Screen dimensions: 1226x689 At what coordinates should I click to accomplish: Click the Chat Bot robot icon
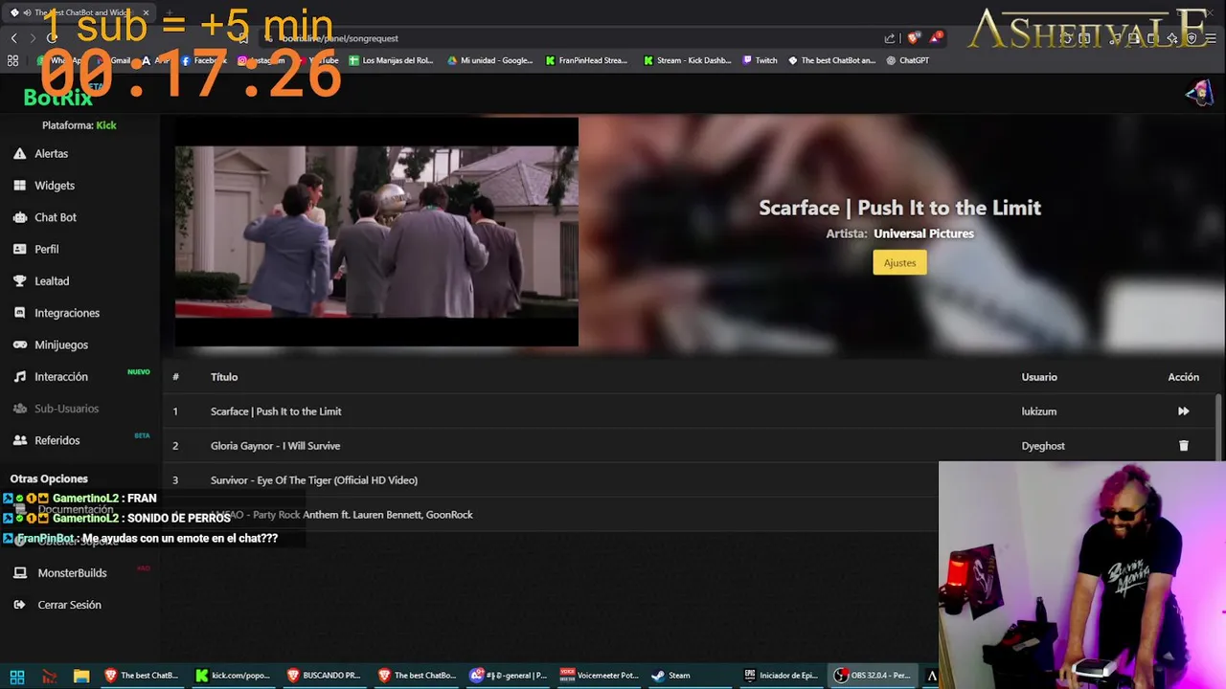pyautogui.click(x=19, y=217)
